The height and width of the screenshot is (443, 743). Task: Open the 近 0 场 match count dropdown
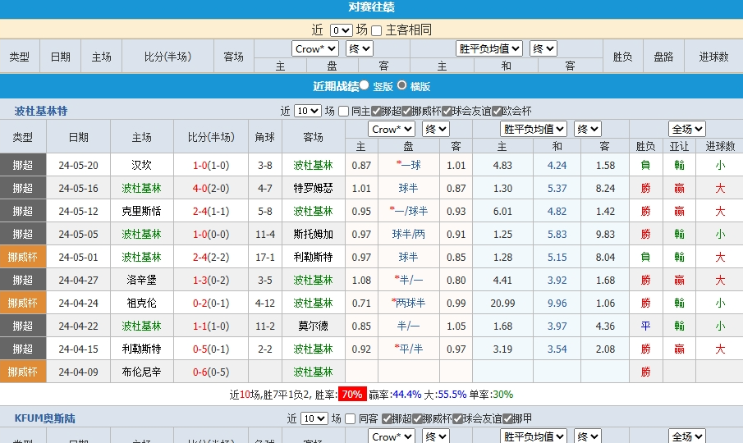point(341,30)
